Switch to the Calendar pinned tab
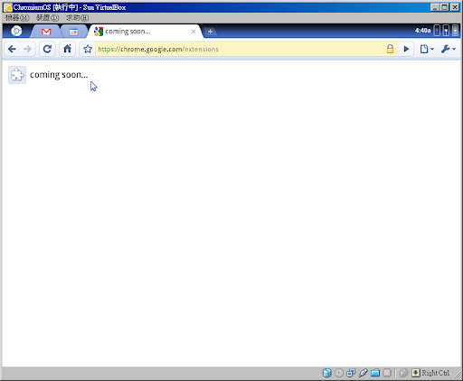The height and width of the screenshot is (381, 463). [73, 32]
